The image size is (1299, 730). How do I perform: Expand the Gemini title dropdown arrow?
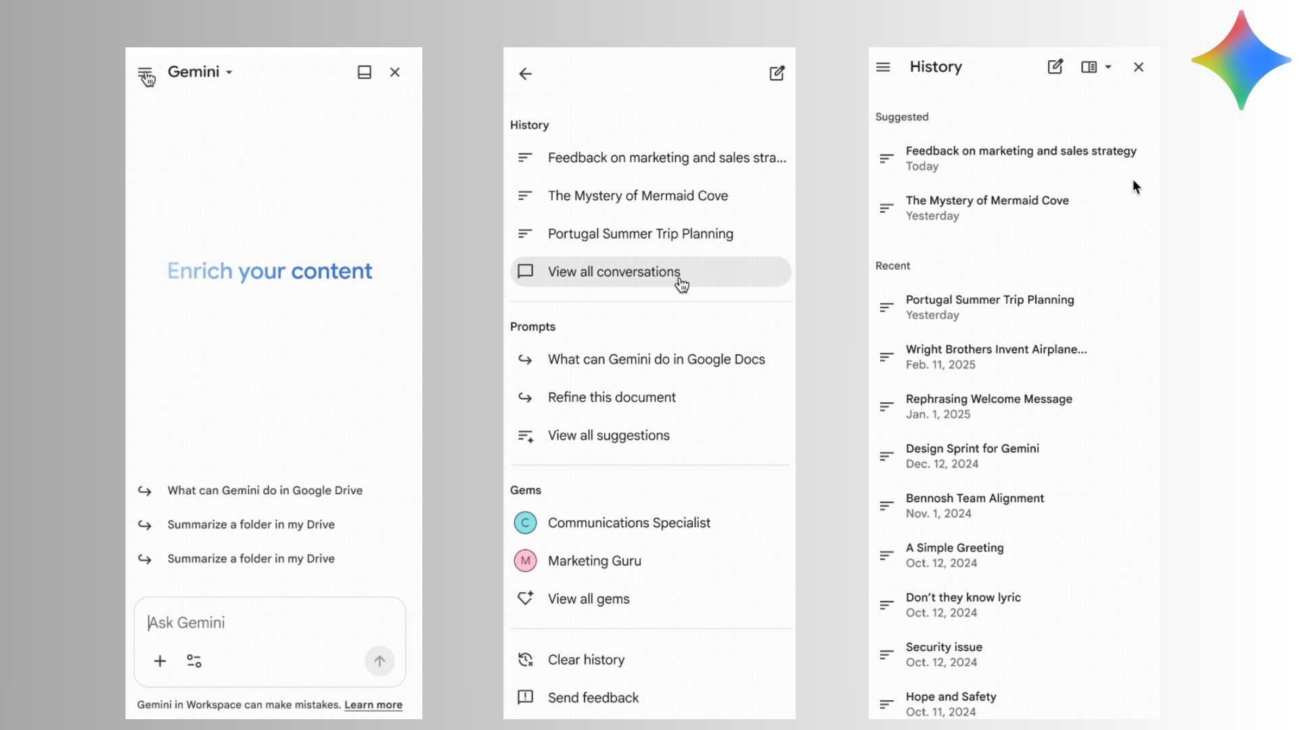(x=229, y=72)
